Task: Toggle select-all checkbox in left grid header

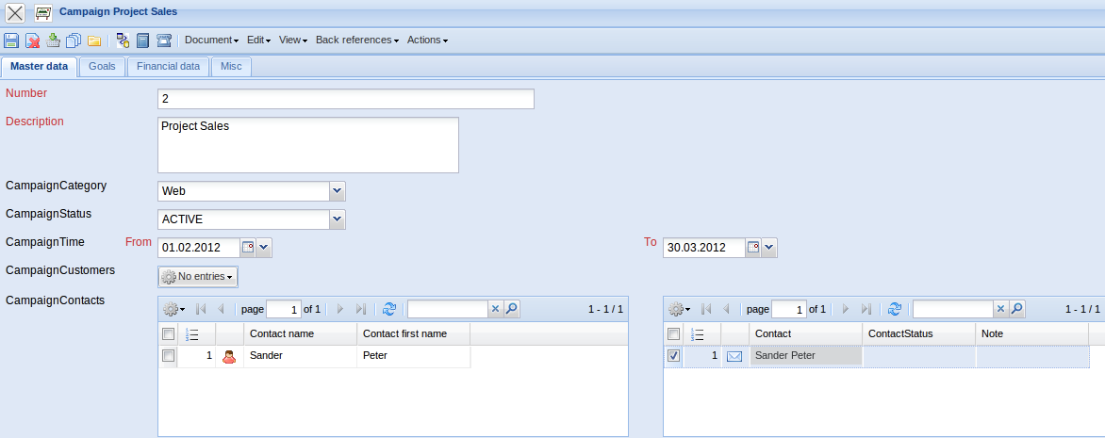Action: [x=168, y=333]
